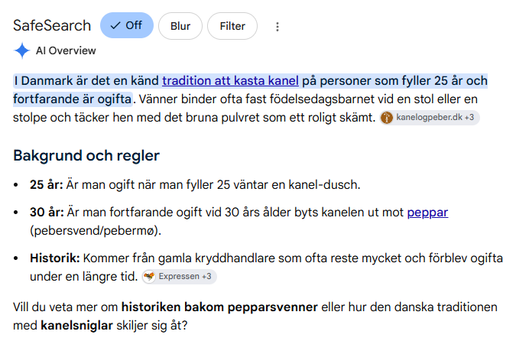This screenshot has width=516, height=341.
Task: Click the 'AI Overview' label
Action: 66,50
